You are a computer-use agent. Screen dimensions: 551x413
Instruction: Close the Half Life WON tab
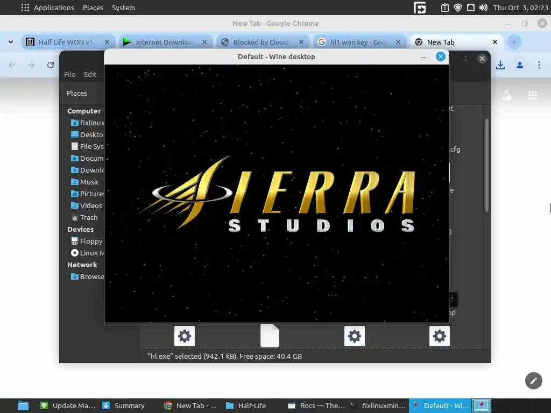click(107, 42)
